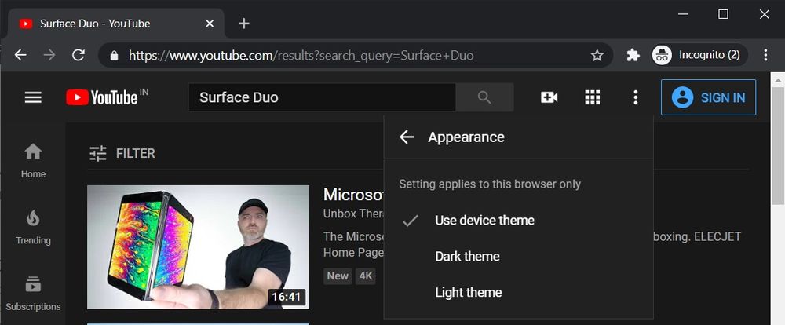Open Incognito profile menu
This screenshot has width=785, height=325.
[697, 55]
